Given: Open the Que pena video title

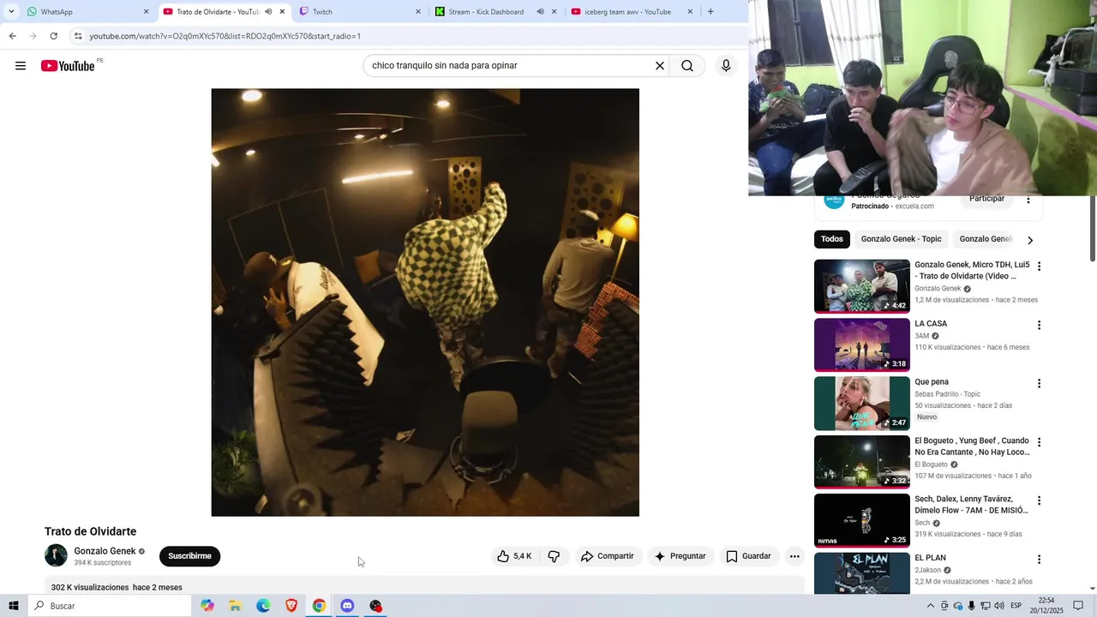Looking at the screenshot, I should click(932, 382).
